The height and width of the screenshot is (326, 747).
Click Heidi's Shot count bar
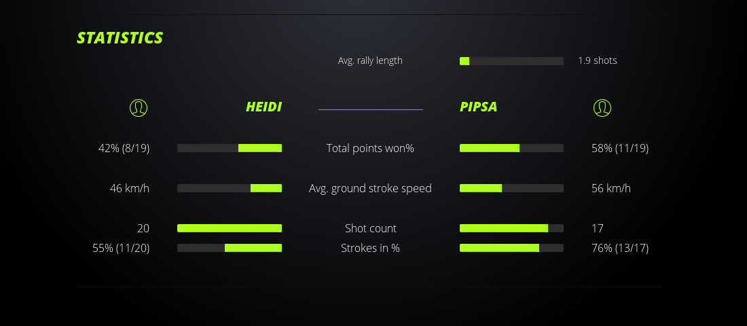click(x=230, y=228)
